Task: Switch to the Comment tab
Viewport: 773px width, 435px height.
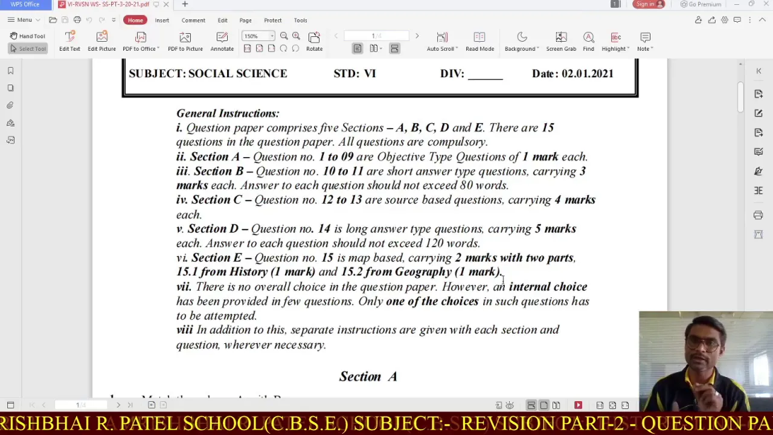Action: (193, 20)
